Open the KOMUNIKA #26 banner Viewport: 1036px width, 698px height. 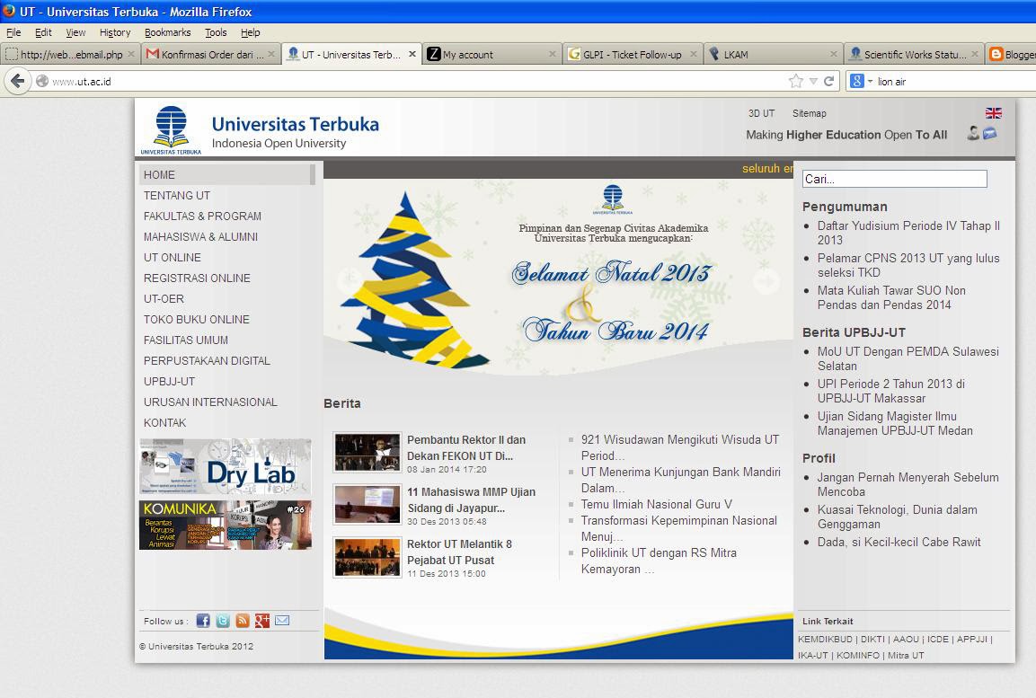click(x=226, y=525)
